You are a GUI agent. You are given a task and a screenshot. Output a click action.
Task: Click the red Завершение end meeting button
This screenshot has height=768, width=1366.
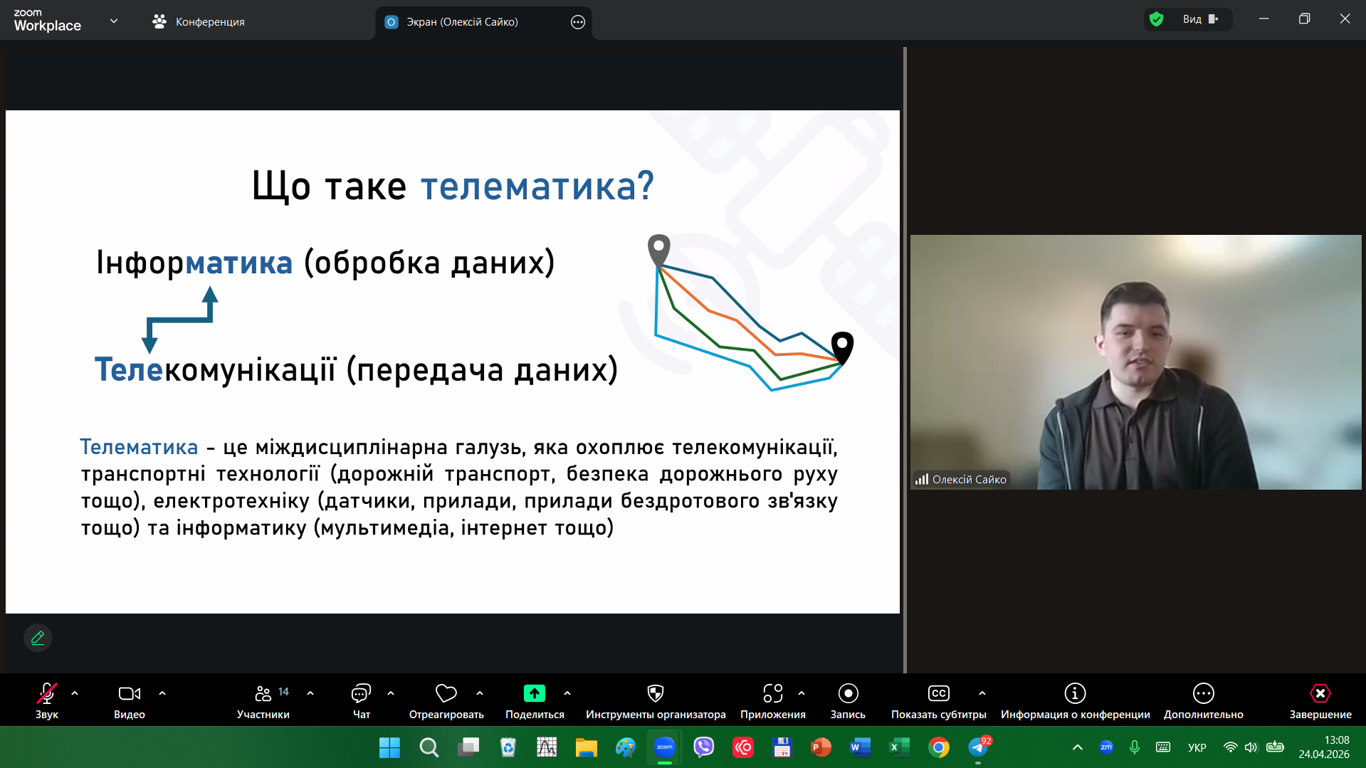(1320, 694)
